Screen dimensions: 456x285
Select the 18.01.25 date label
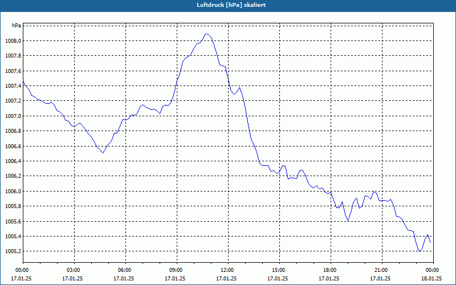pyautogui.click(x=431, y=278)
